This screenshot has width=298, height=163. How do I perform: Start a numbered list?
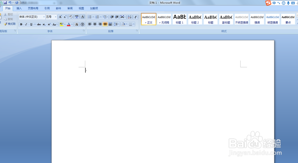[x=97, y=17]
